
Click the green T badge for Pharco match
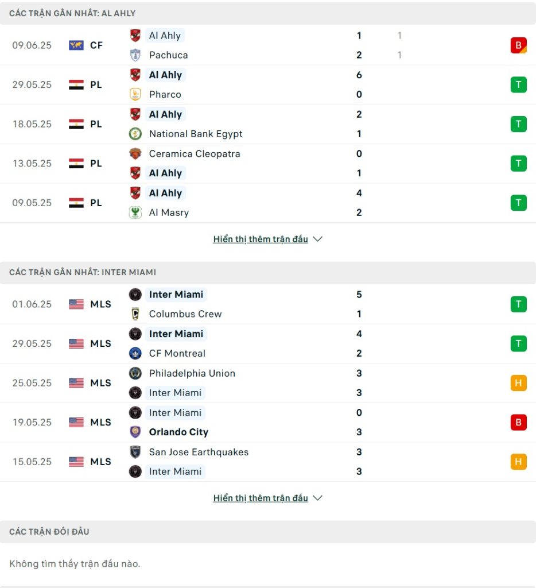pos(518,85)
